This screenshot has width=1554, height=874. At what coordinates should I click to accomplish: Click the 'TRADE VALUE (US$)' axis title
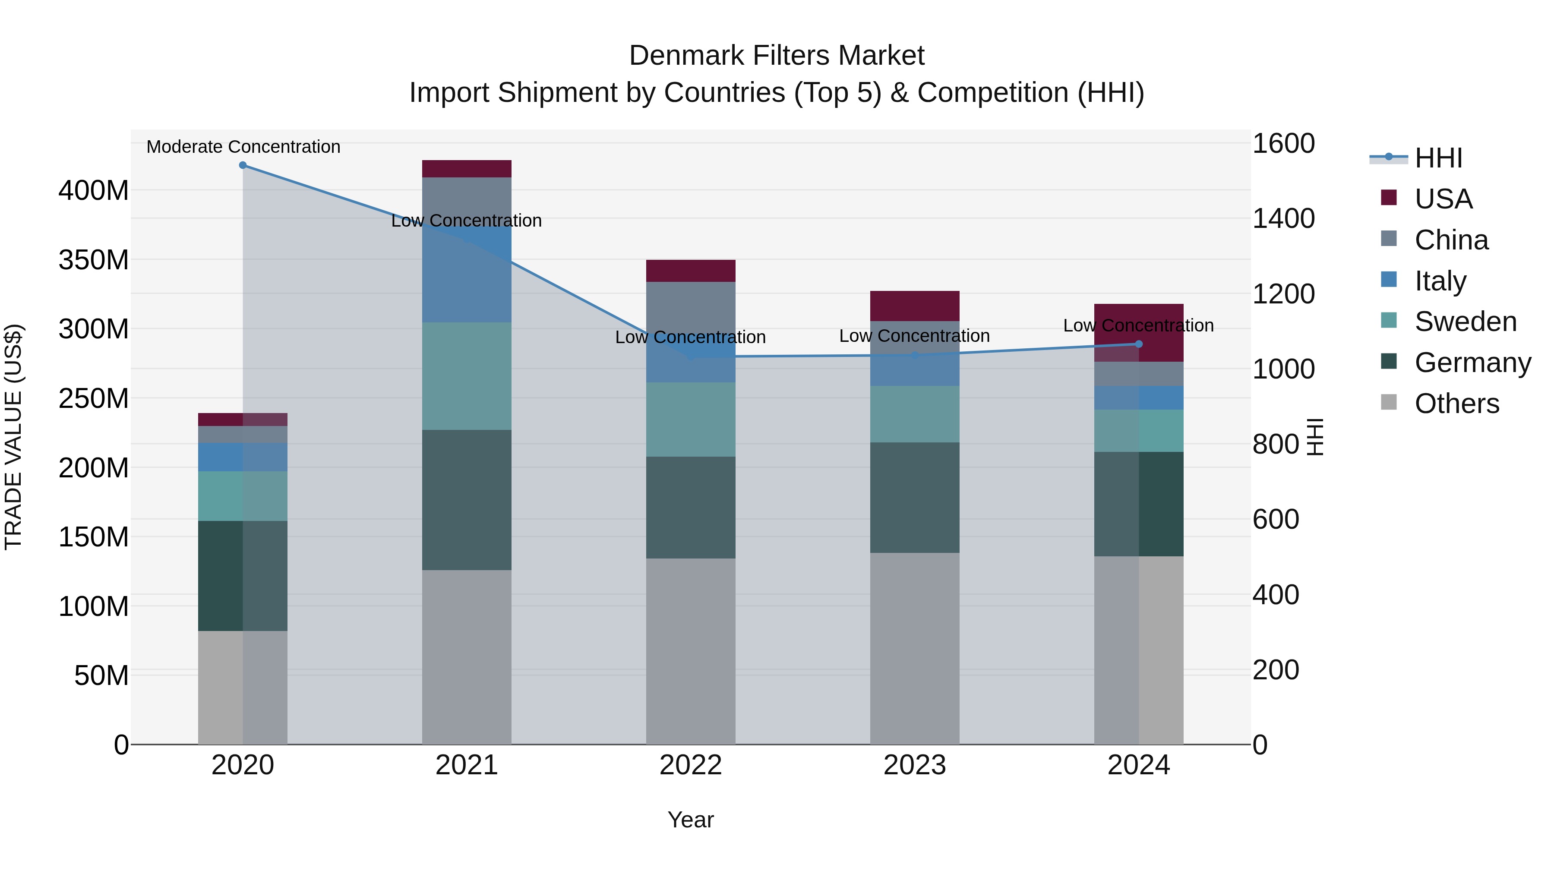(13, 437)
